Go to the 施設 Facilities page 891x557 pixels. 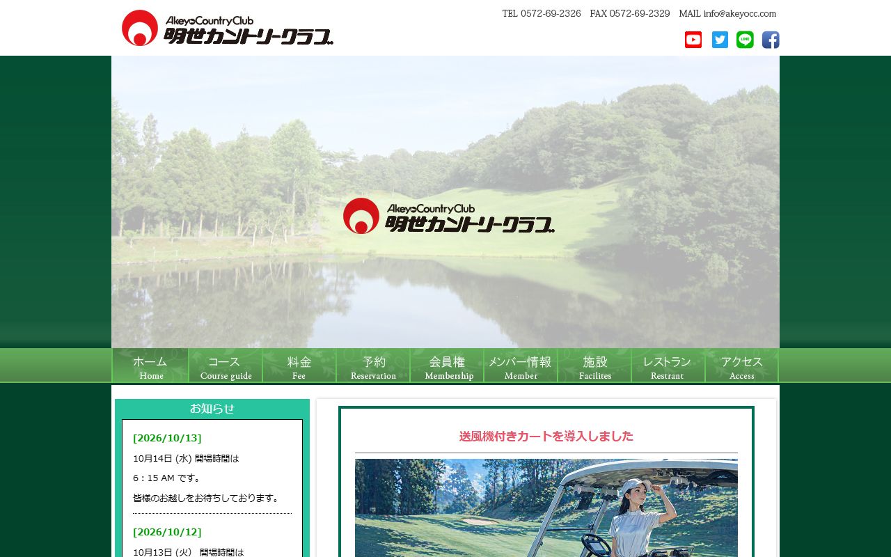[x=594, y=366]
